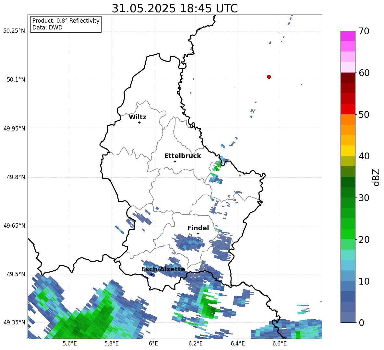Viewport: 384px width, 350px height.
Task: Click the 49.95°N latitude label
Action: 14,129
